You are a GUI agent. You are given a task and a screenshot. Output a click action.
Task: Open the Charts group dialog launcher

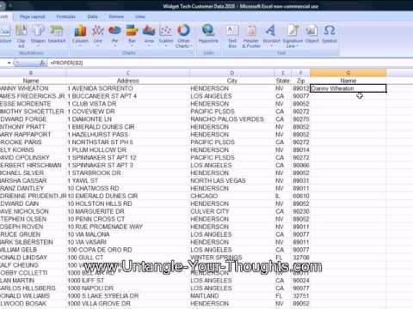(x=191, y=53)
